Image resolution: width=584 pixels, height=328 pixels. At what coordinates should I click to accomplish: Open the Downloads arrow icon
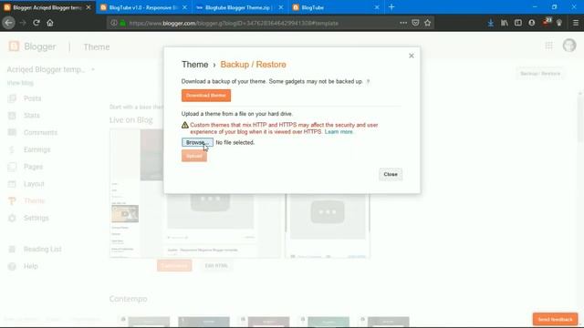pyautogui.click(x=491, y=23)
